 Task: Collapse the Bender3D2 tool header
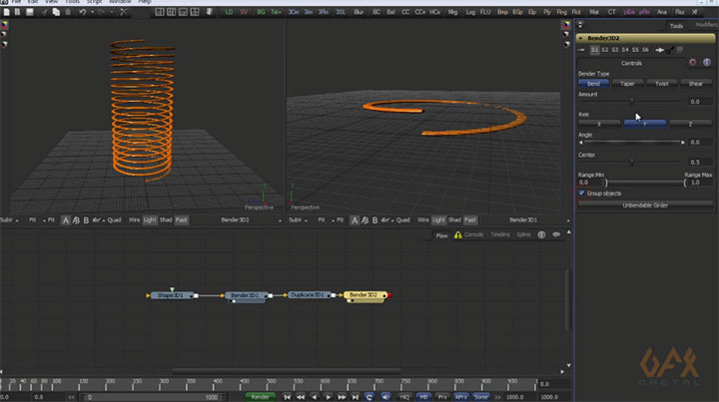tap(581, 38)
